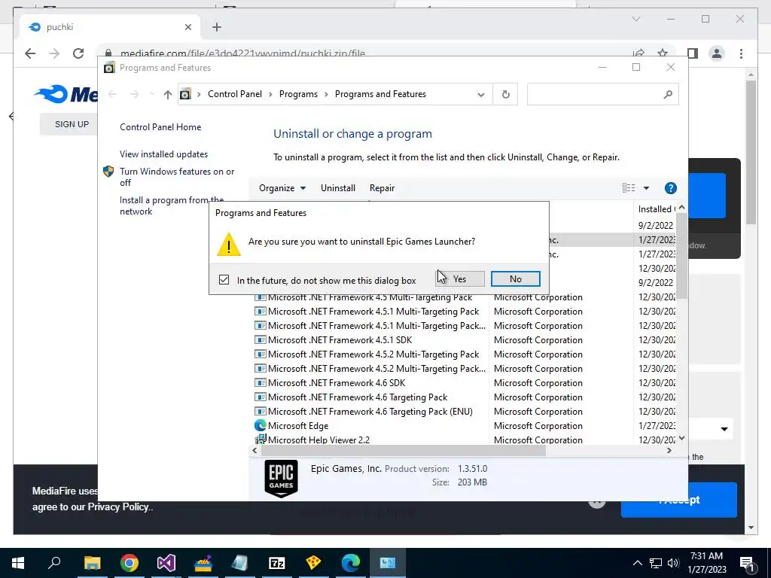Click the Microsoft Edge list icon
This screenshot has width=771, height=578.
point(260,425)
